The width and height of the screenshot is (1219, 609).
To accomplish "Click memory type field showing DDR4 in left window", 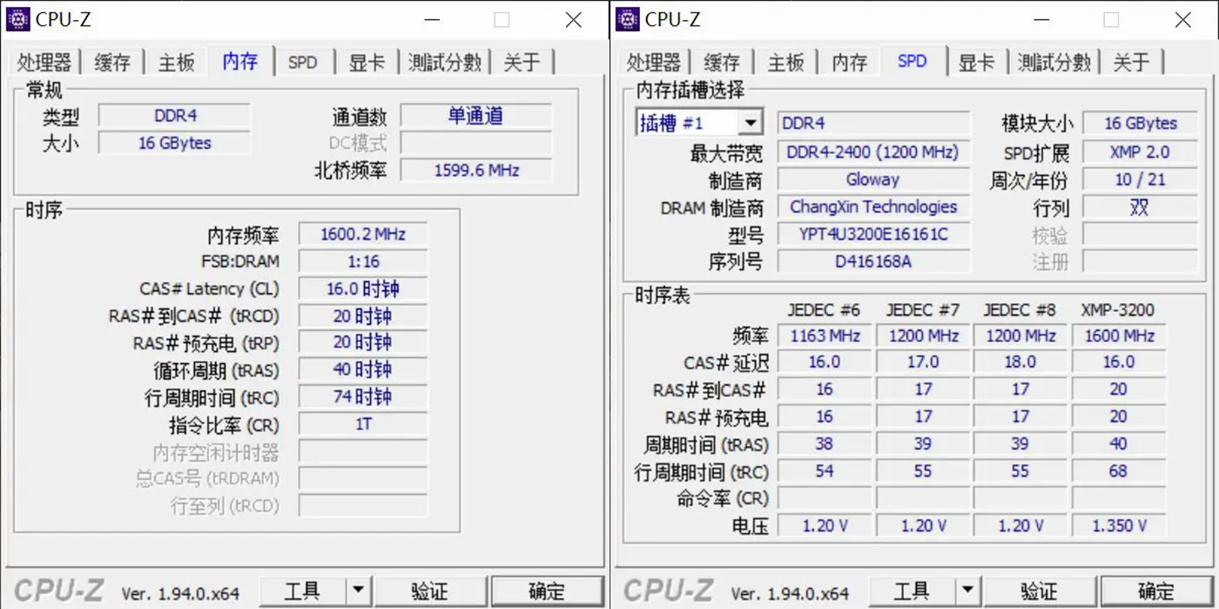I will tap(174, 116).
